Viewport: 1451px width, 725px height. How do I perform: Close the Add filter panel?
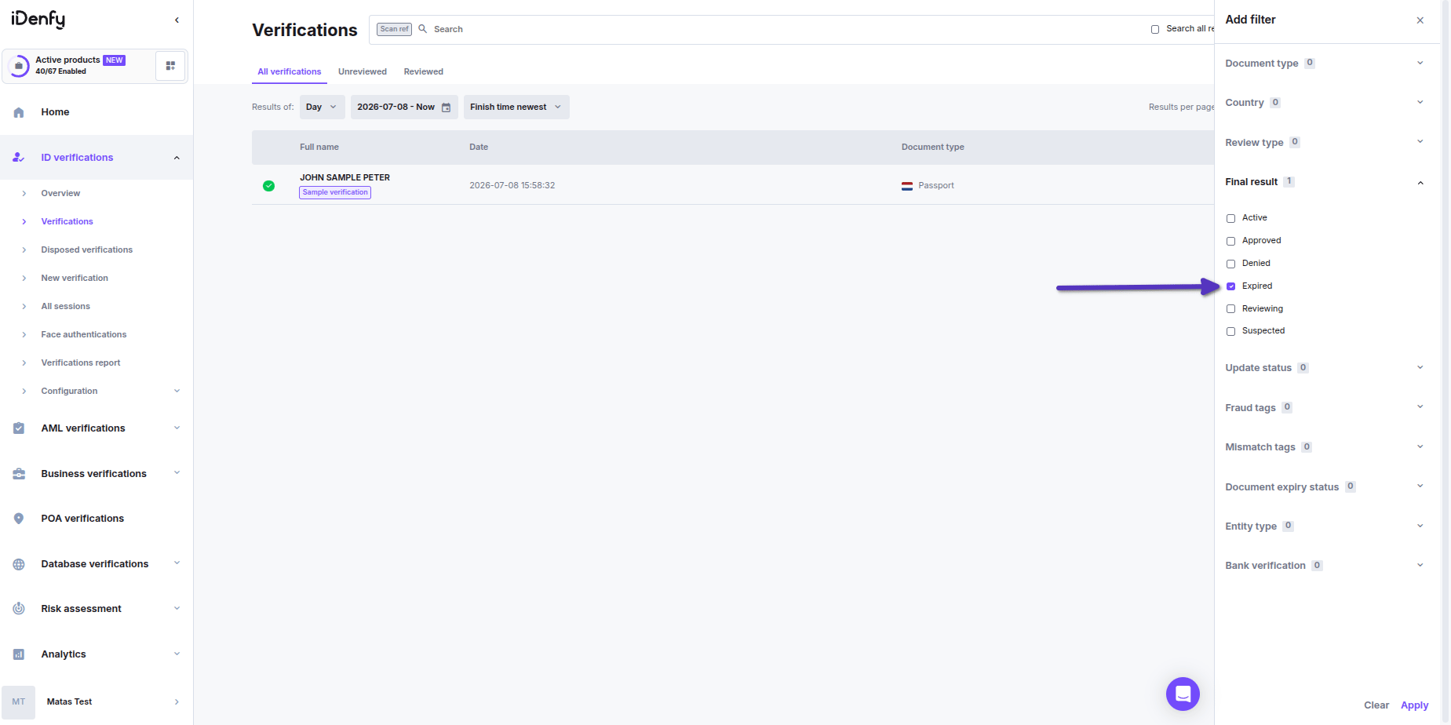pyautogui.click(x=1420, y=20)
